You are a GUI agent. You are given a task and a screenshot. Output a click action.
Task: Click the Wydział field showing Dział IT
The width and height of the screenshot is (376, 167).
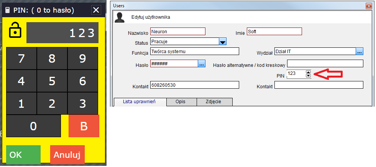pos(315,51)
